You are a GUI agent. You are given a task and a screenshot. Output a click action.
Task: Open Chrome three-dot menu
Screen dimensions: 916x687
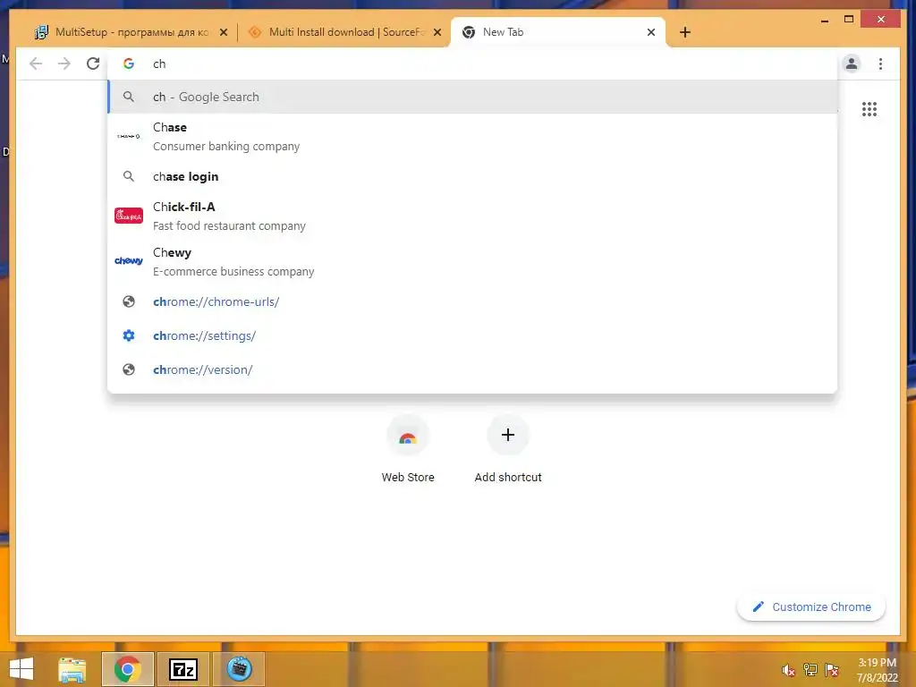tap(880, 64)
